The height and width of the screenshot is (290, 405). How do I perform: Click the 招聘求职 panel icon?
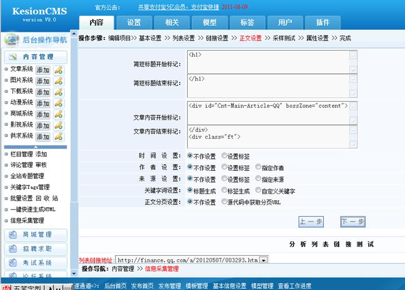pos(12,249)
